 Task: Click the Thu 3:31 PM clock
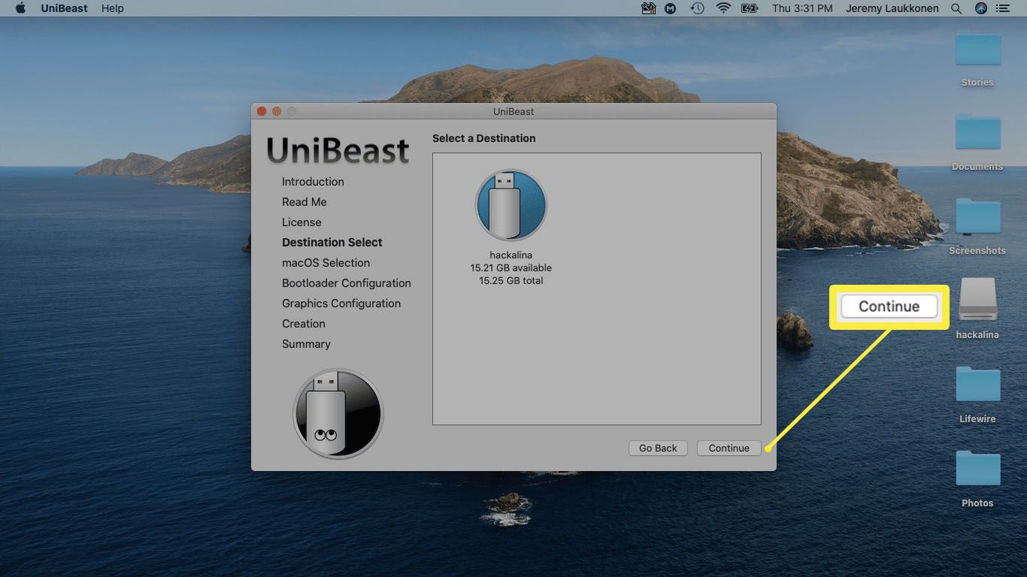[x=802, y=8]
